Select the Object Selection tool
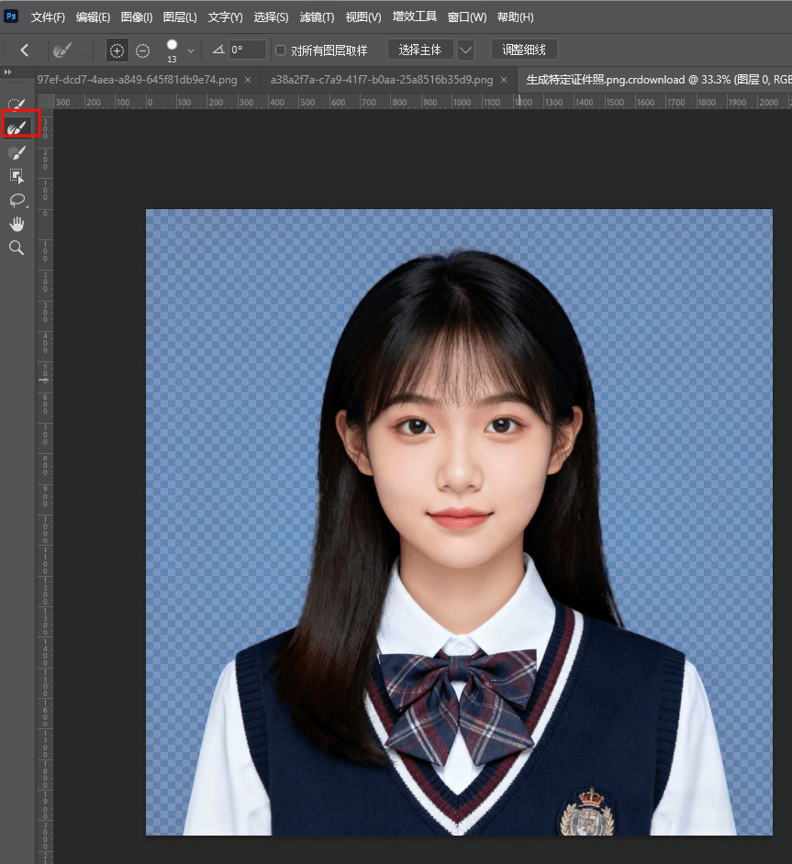The height and width of the screenshot is (864, 792). pyautogui.click(x=17, y=175)
